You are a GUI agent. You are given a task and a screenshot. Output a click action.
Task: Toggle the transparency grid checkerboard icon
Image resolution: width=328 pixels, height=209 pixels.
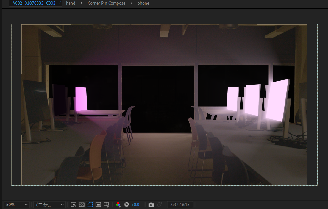tap(82, 205)
